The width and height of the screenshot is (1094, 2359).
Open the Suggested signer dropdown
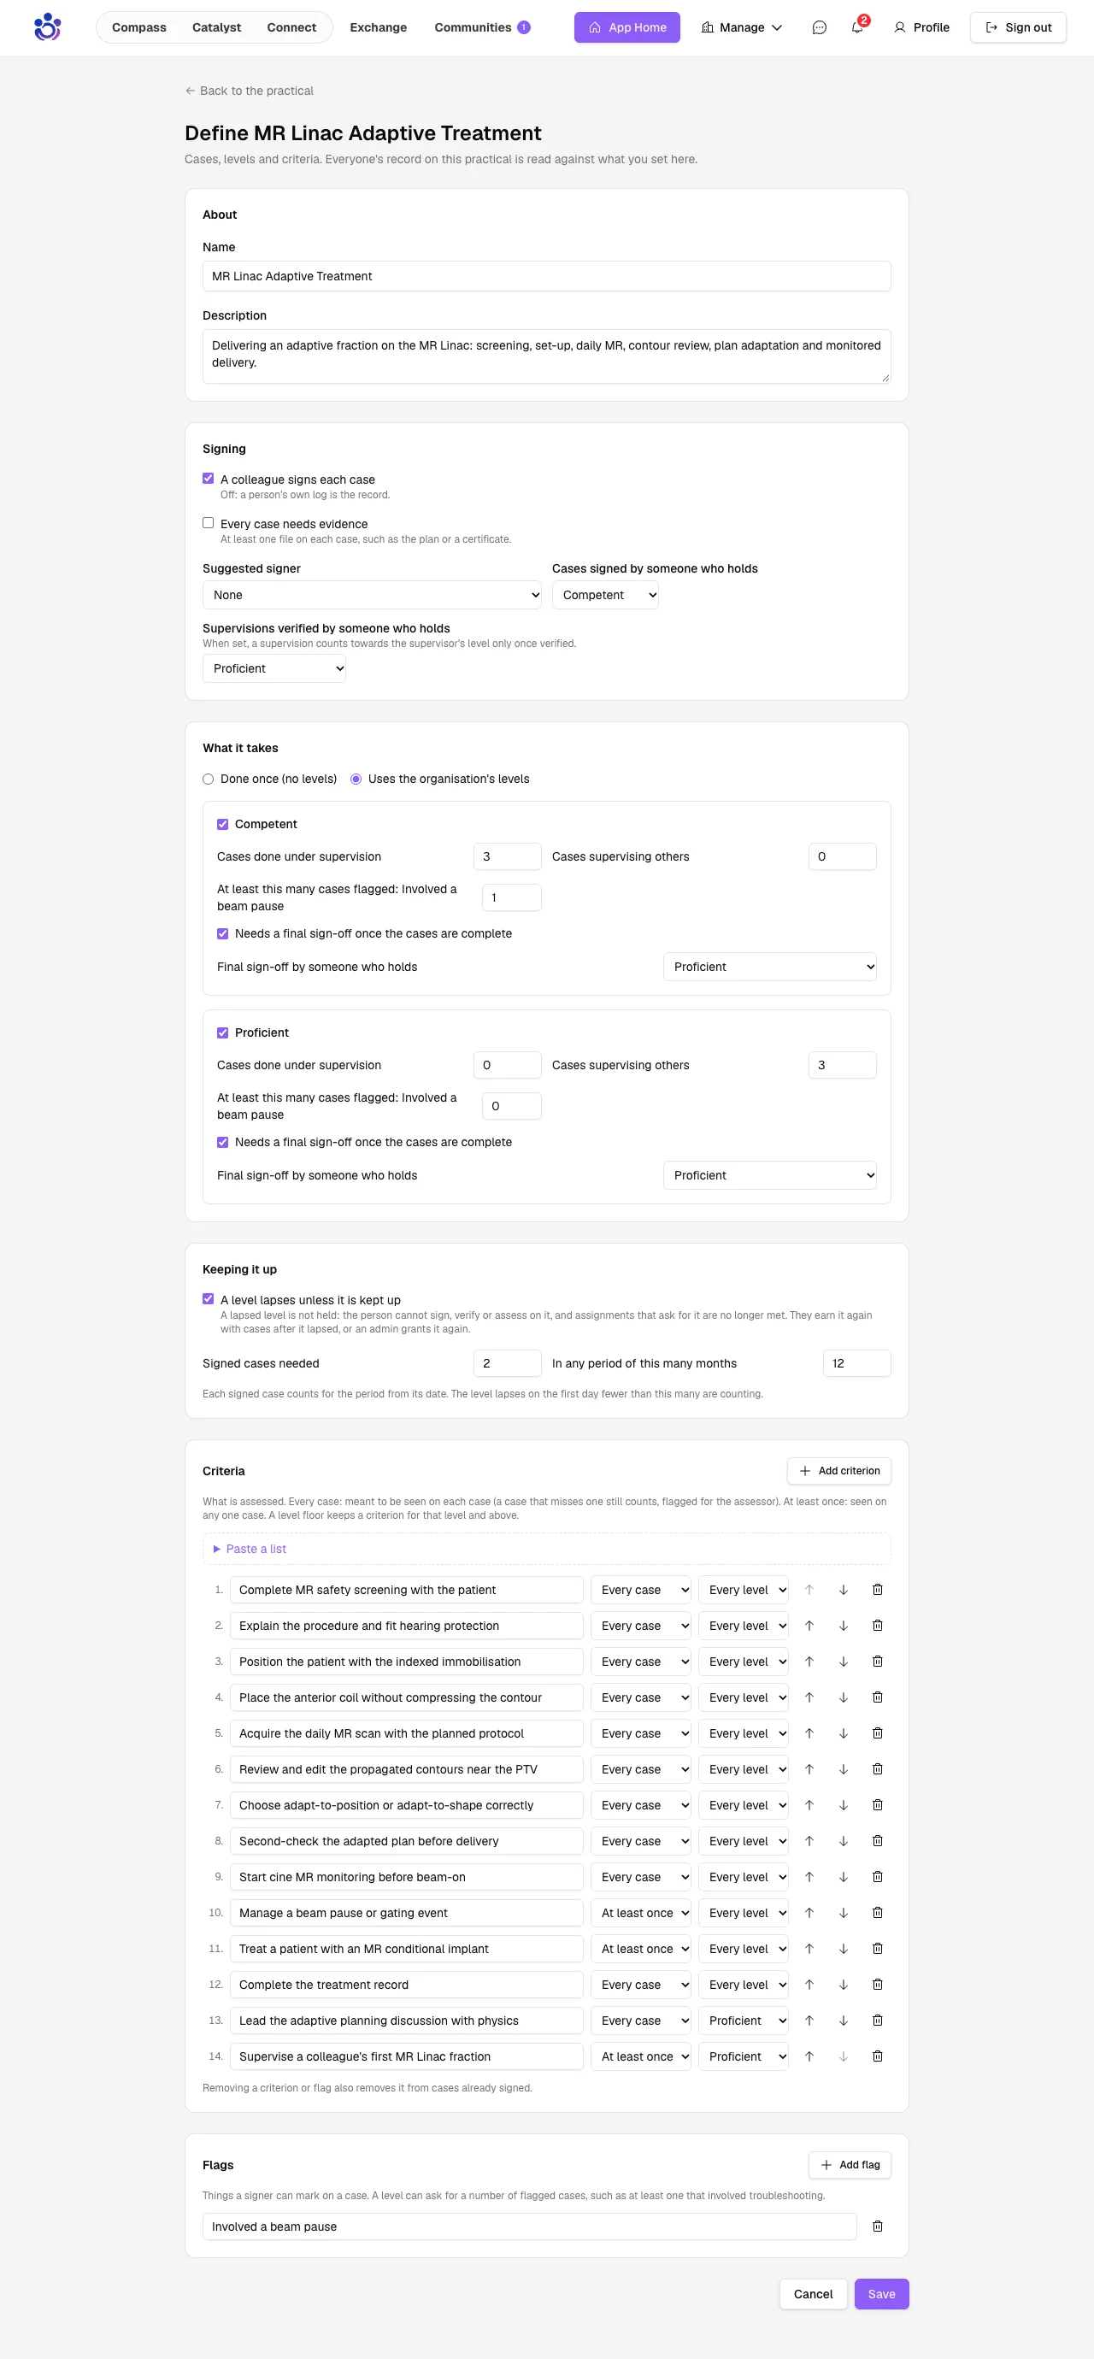coord(372,595)
